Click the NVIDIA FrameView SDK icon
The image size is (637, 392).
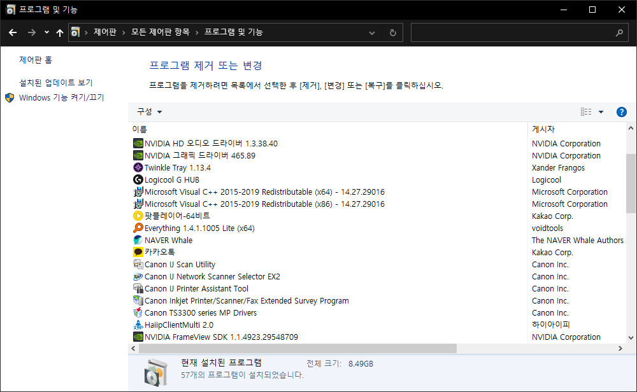click(x=138, y=337)
